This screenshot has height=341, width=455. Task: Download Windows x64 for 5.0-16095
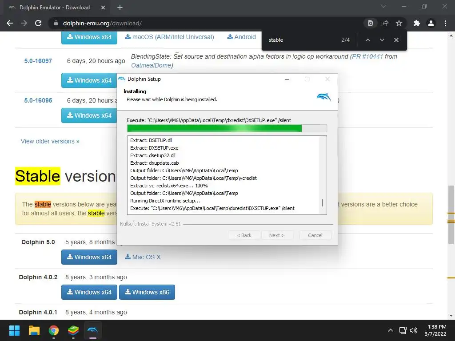tap(89, 115)
